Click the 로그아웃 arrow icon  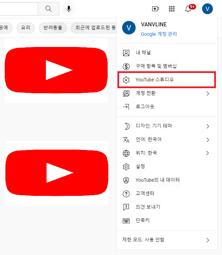[x=126, y=107]
